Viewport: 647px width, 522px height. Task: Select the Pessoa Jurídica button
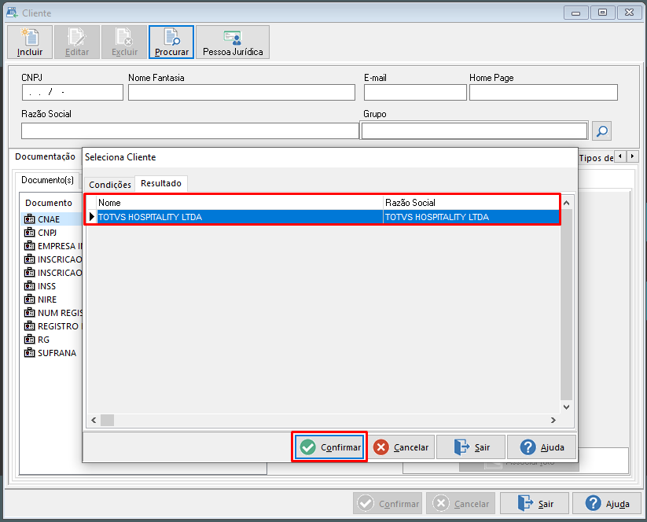pyautogui.click(x=233, y=42)
